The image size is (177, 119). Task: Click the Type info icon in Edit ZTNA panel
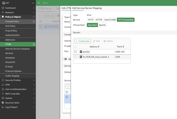point(70,17)
